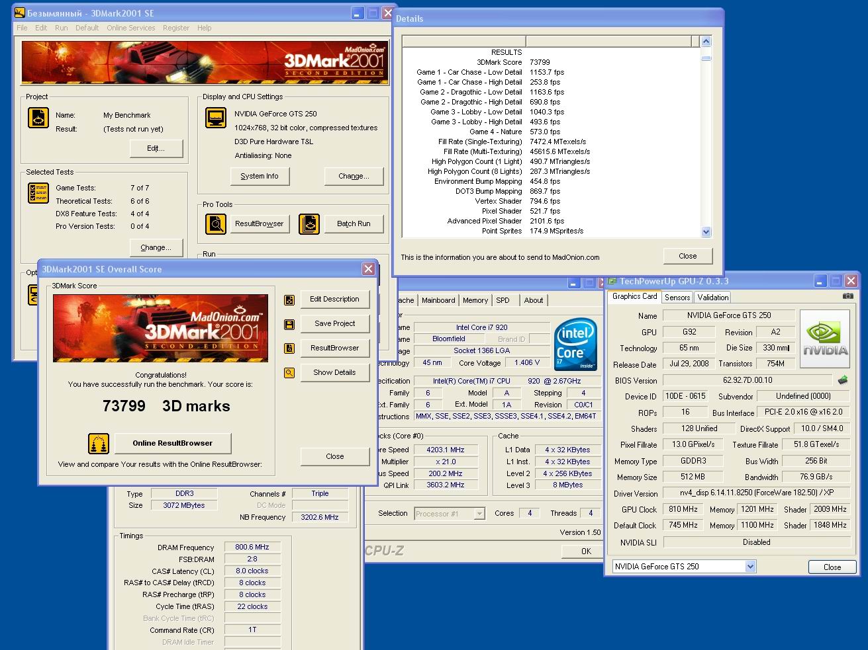Click the DRAM Frequency 800.6 MHz field
This screenshot has width=868, height=650.
click(x=252, y=547)
